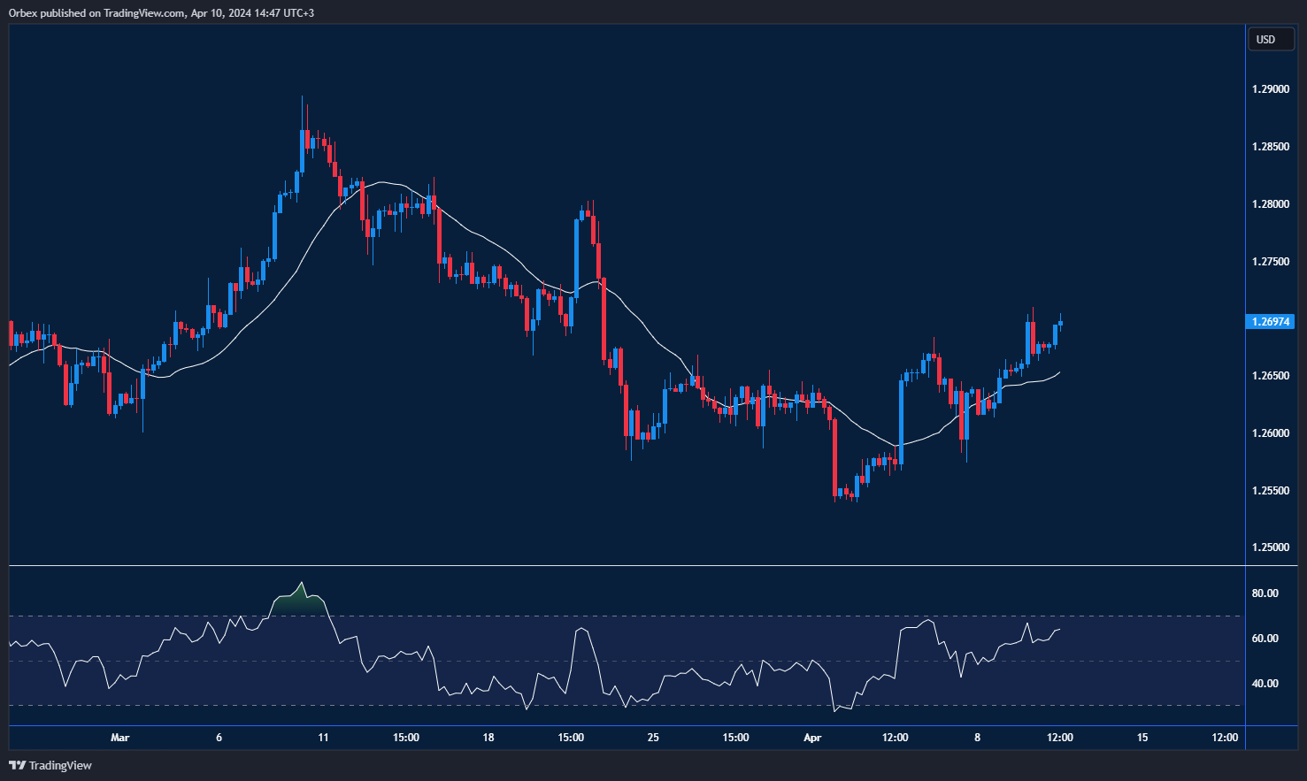The width and height of the screenshot is (1307, 781).
Task: Click the 60.00 level on RSI scale
Action: [1265, 639]
